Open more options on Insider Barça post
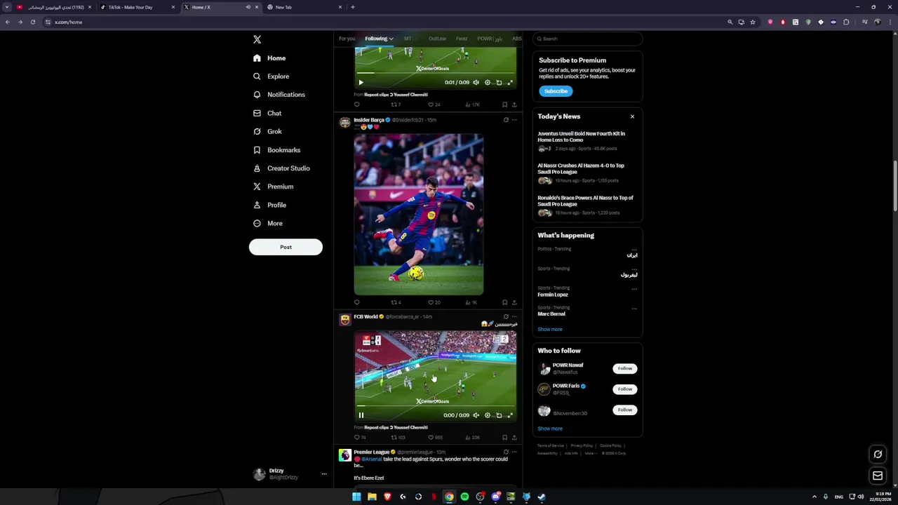 coord(514,120)
